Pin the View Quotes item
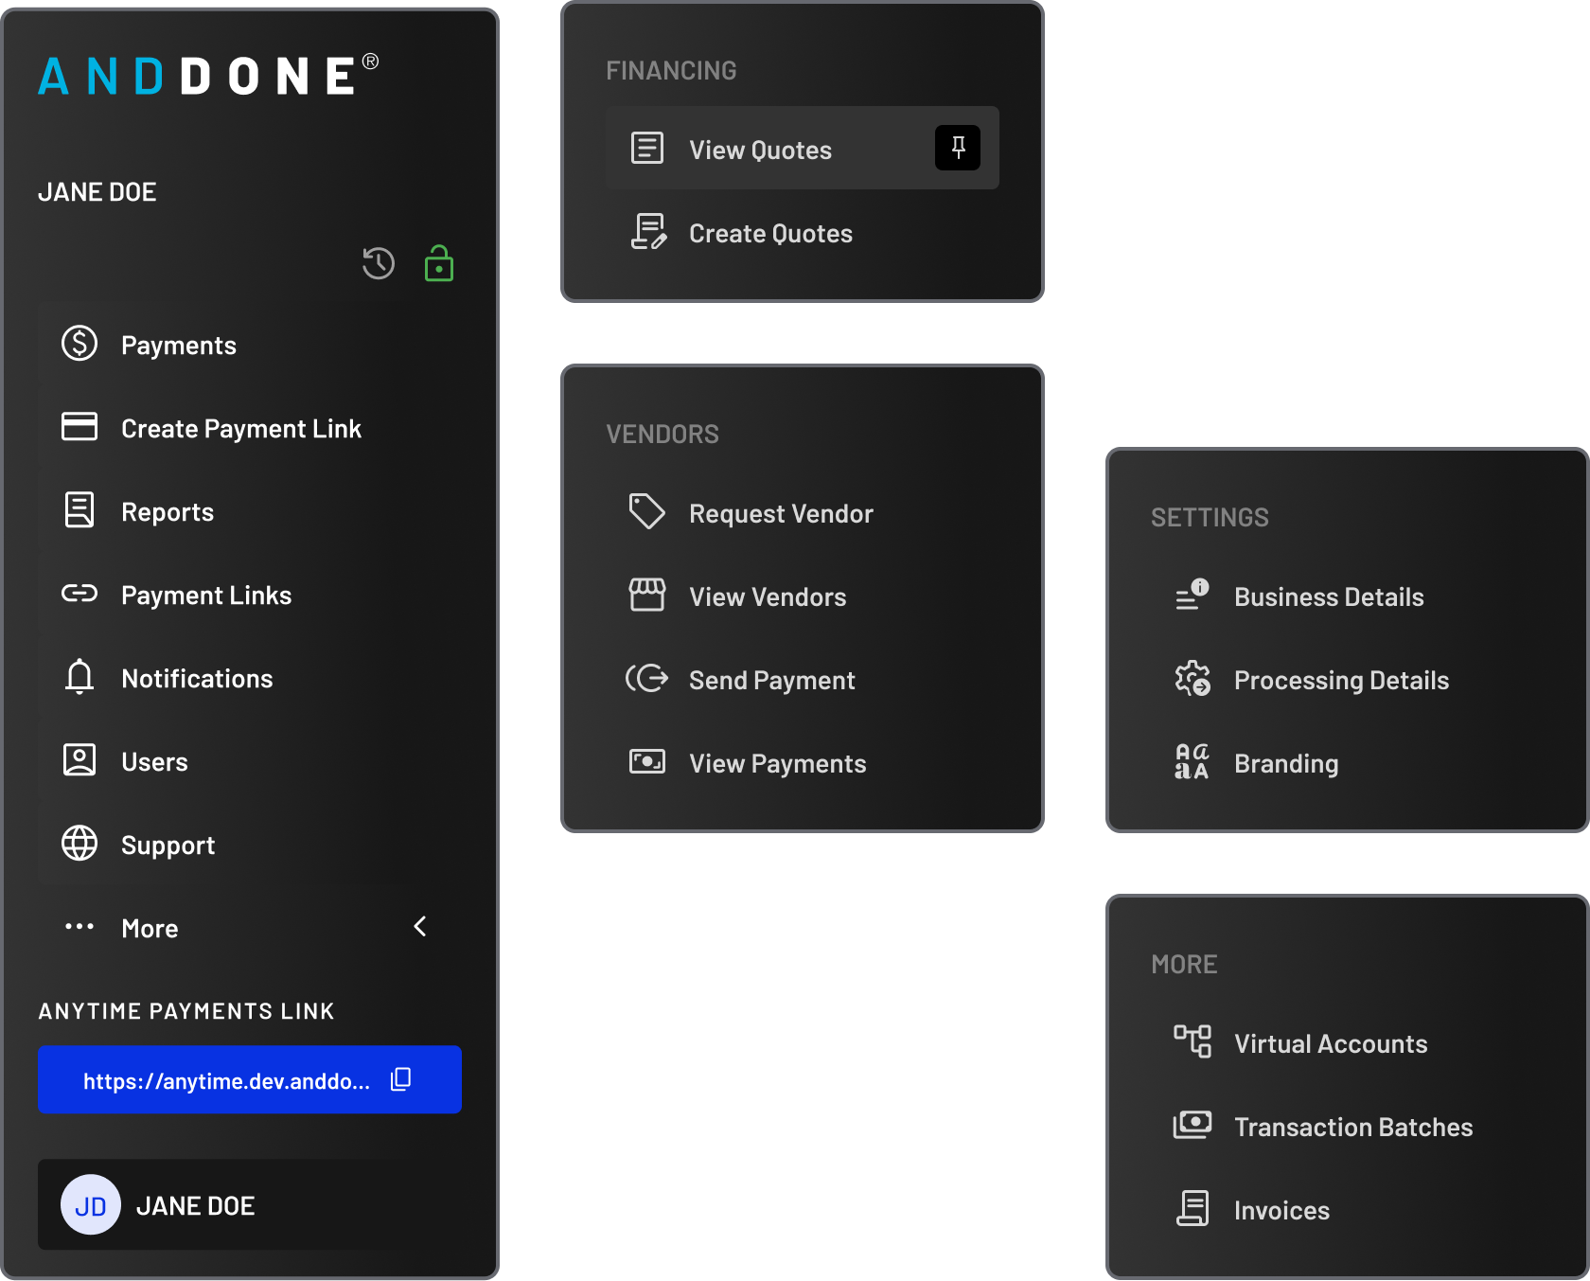 pyautogui.click(x=958, y=148)
